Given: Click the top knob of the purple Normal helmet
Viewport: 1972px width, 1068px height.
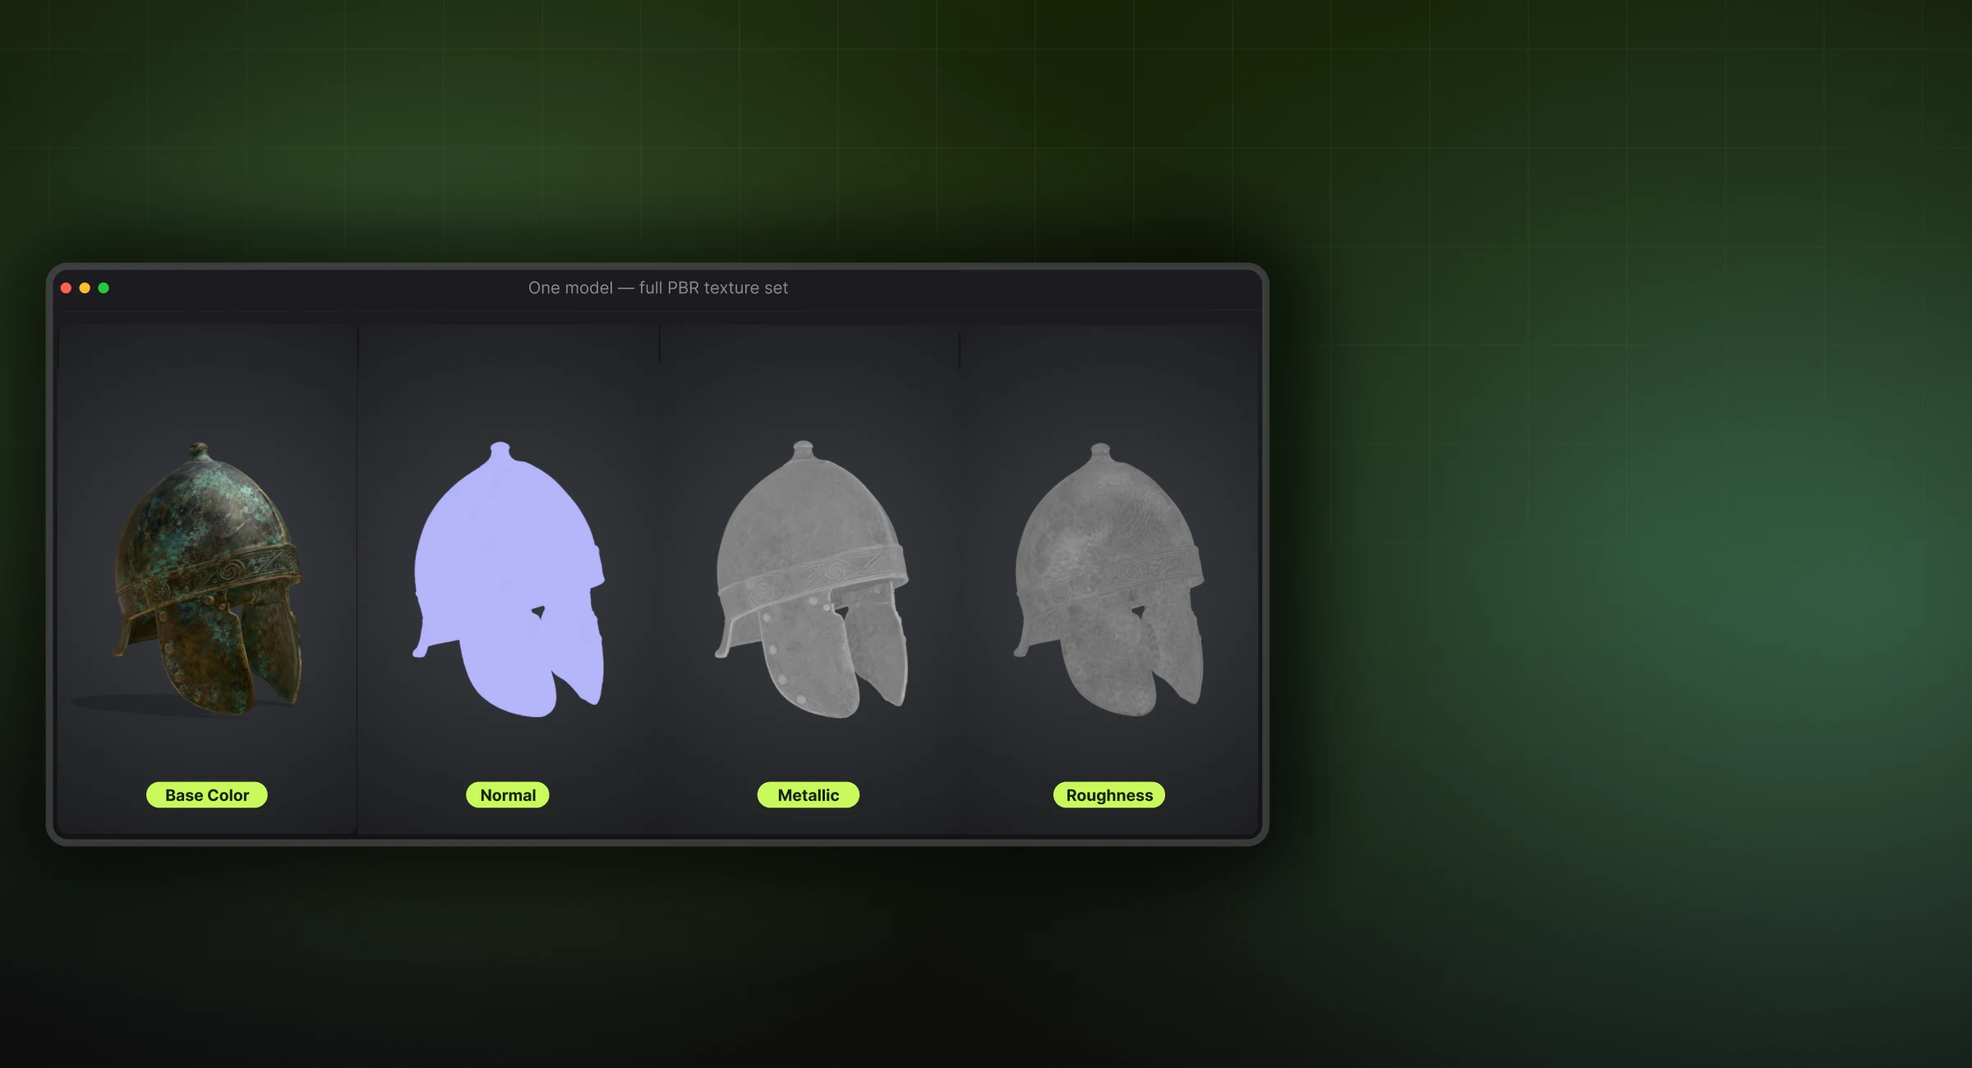Looking at the screenshot, I should [x=500, y=451].
